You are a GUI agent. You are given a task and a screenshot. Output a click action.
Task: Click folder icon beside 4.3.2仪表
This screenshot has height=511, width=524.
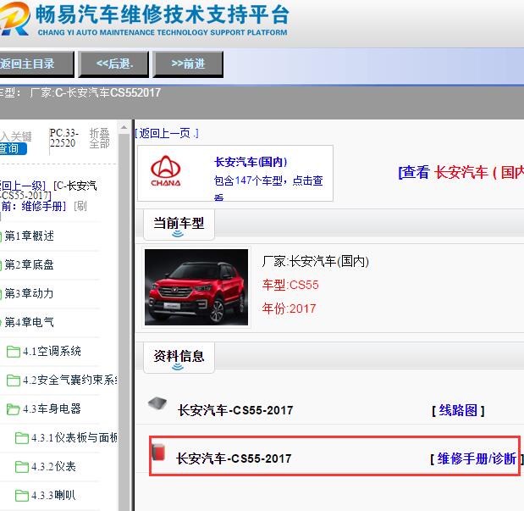tap(22, 467)
